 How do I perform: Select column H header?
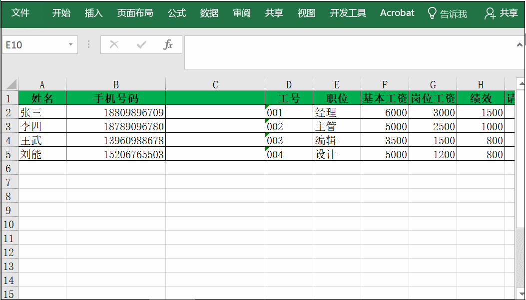coord(481,84)
